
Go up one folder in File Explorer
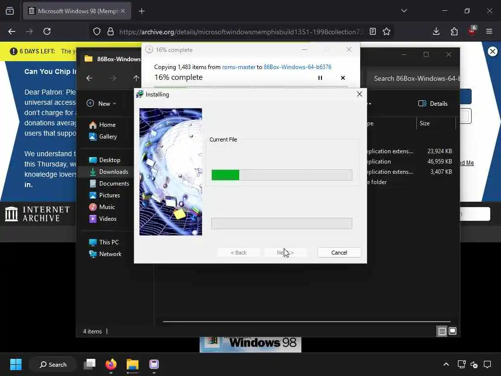136,78
